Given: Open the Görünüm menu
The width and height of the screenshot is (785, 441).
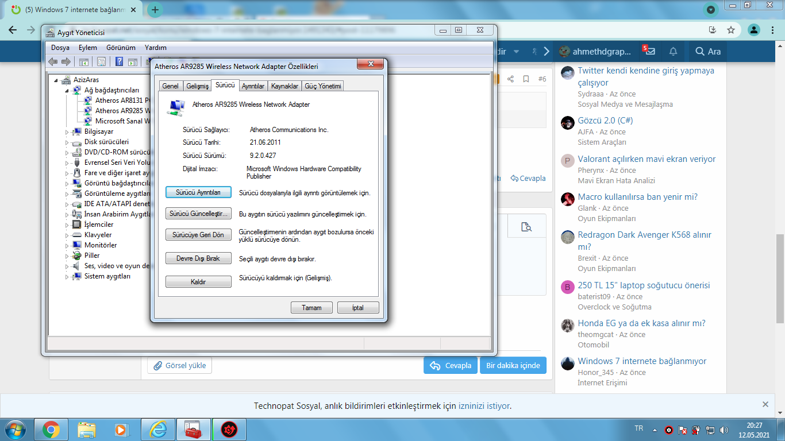Looking at the screenshot, I should click(121, 48).
